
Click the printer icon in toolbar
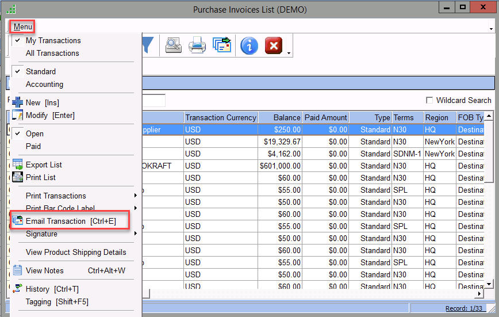point(197,45)
